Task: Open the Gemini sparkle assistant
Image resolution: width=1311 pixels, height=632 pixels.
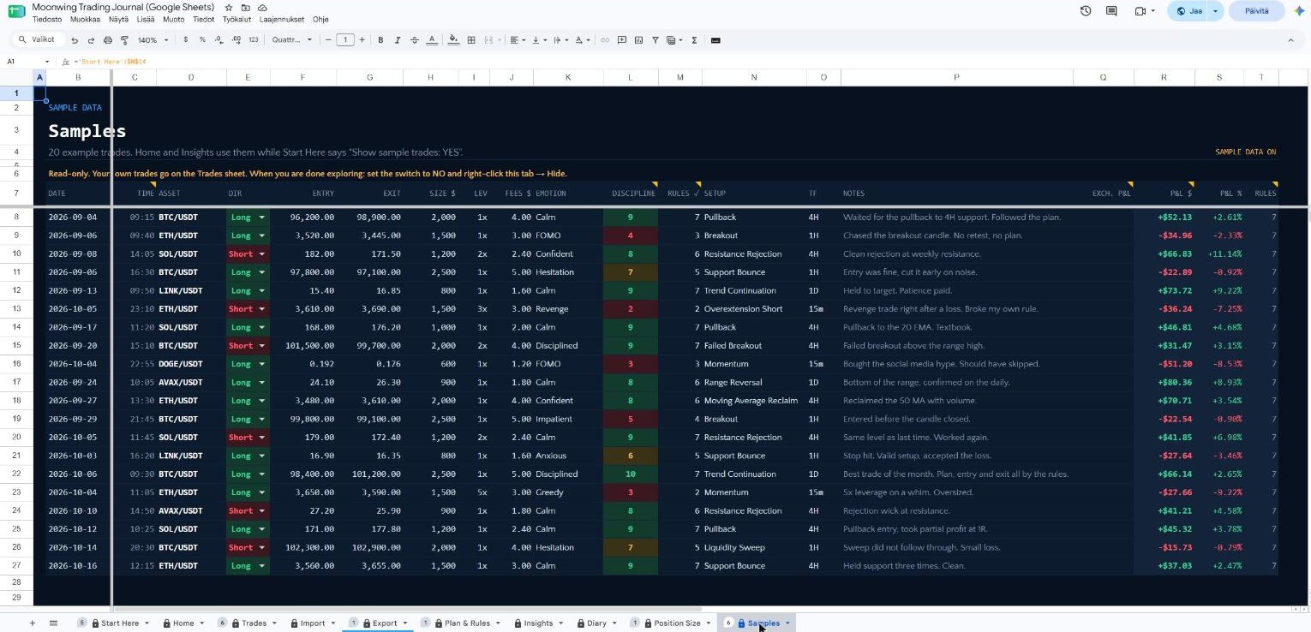Action: pyautogui.click(x=1299, y=11)
